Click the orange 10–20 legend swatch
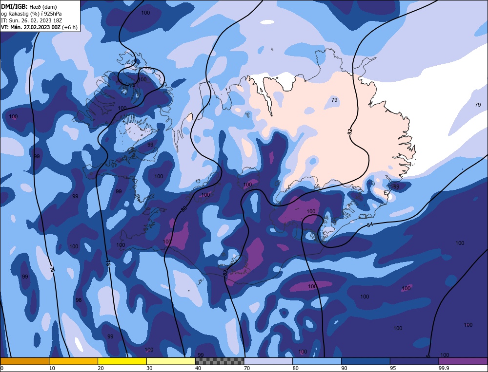Screen dimensions: 488x372 74,361
